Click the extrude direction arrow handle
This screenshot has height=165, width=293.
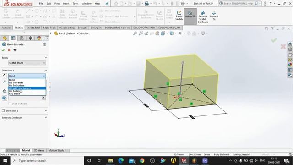point(183,63)
